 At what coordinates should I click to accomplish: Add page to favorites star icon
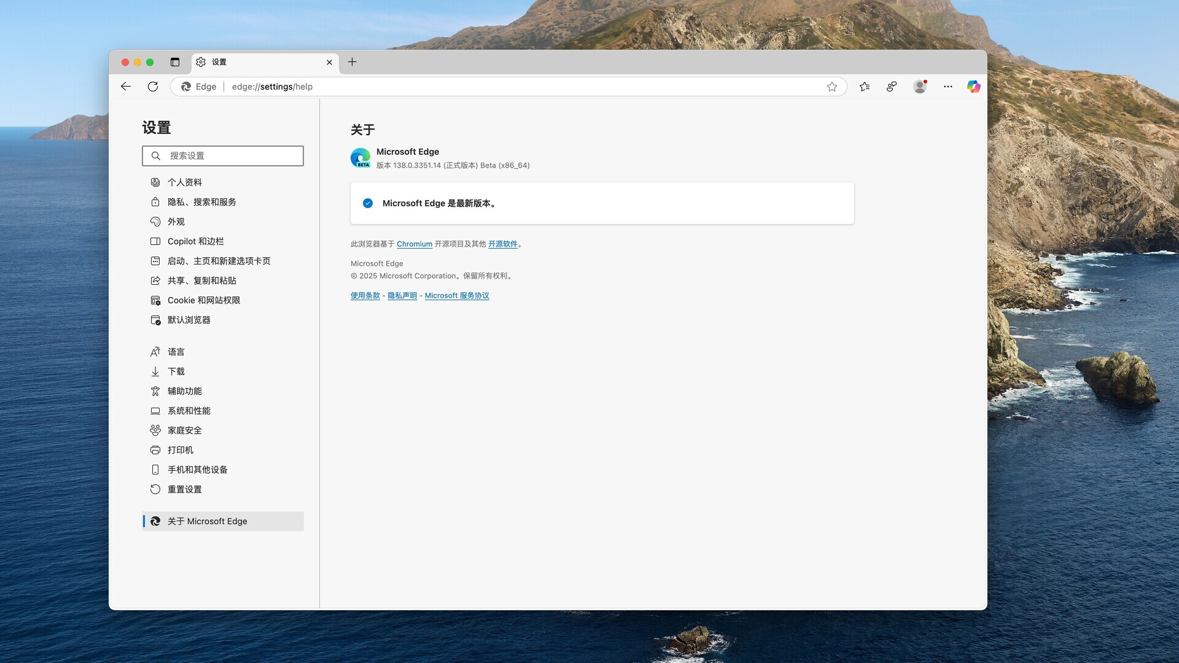(832, 87)
